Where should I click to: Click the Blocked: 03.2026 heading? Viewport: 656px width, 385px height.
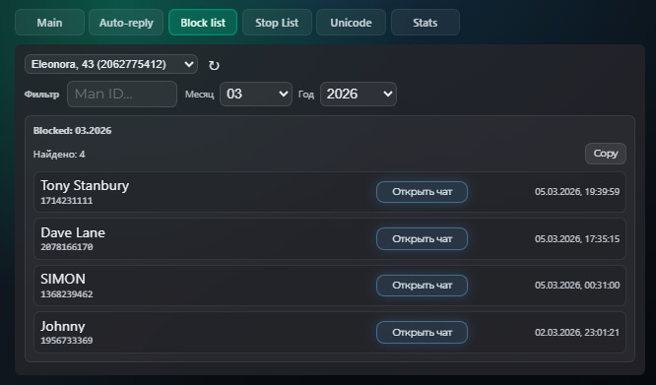coord(72,131)
